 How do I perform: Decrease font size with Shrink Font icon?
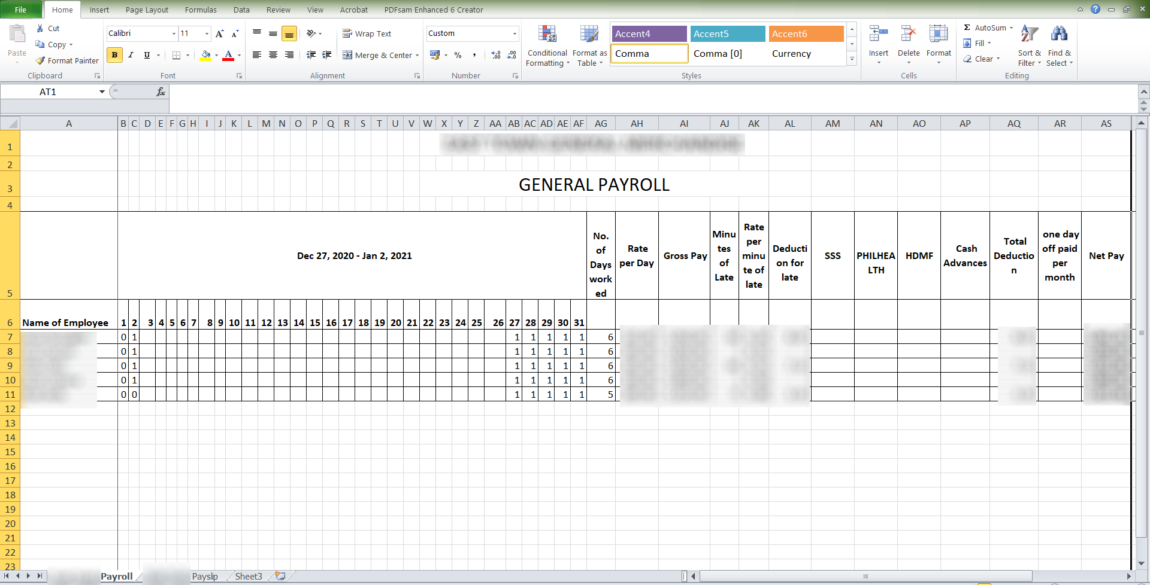[x=235, y=33]
